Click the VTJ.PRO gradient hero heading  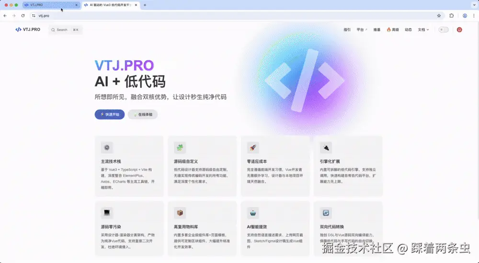(125, 66)
